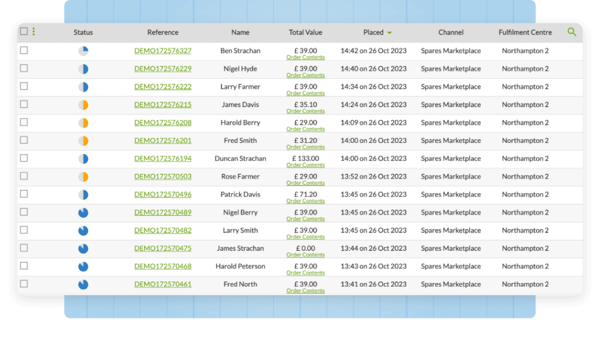Sort by Channel column header
Viewport: 613px width, 337px height.
coord(451,32)
